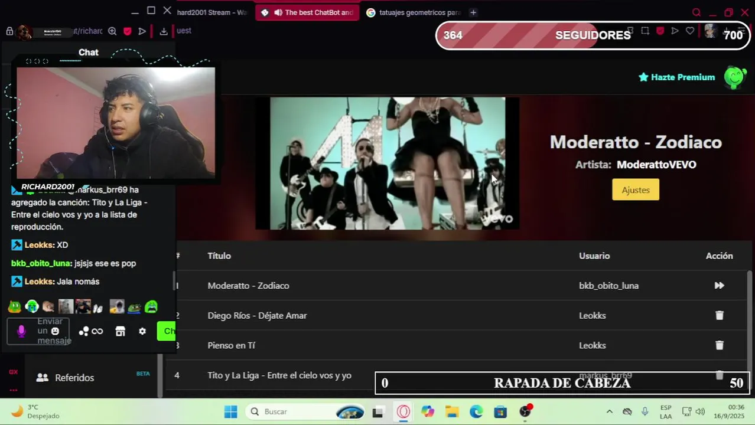Remove Pienso en Tí from playlist

click(719, 345)
